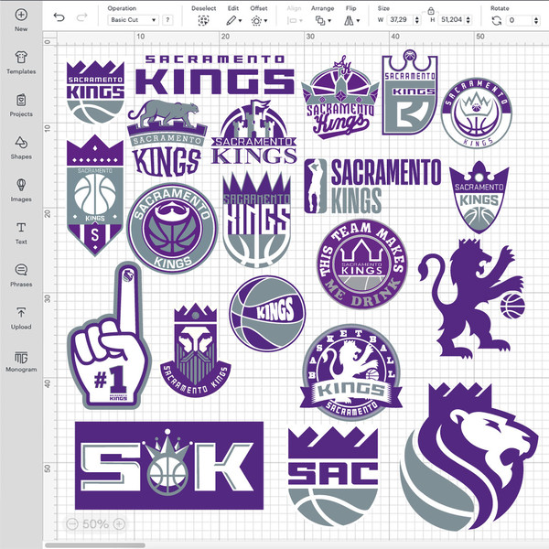Expand the Align dropdown arrow

coord(301,21)
